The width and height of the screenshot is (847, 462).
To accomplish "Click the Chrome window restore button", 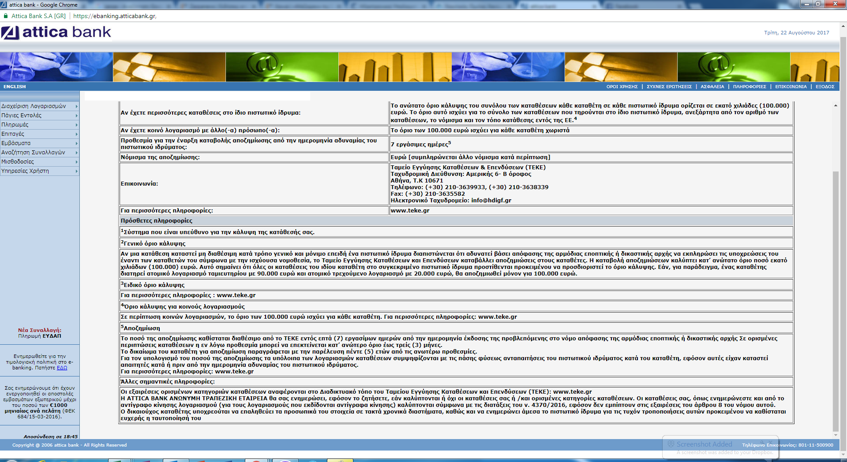I will (x=818, y=4).
